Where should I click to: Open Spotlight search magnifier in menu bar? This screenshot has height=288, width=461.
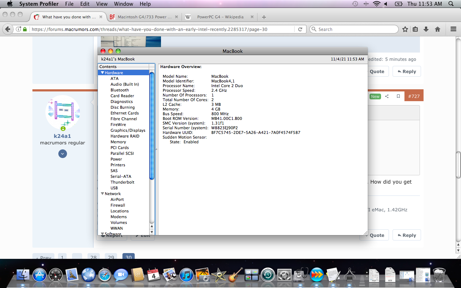451,4
